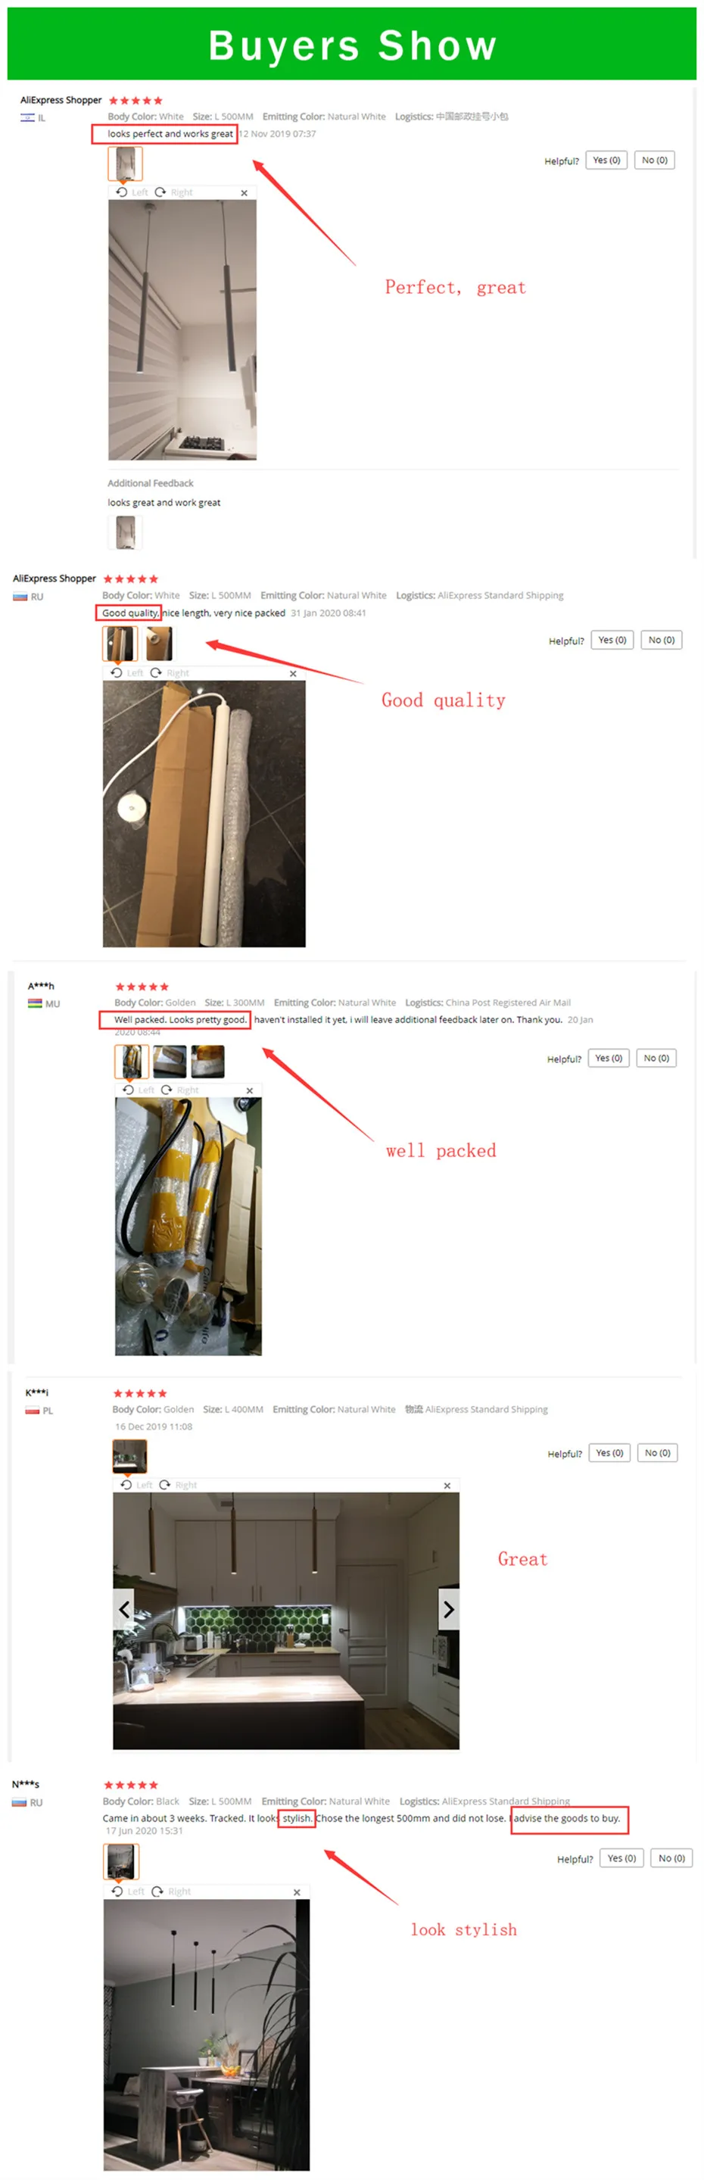
Task: Rotate first review photo left
Action: click(131, 192)
